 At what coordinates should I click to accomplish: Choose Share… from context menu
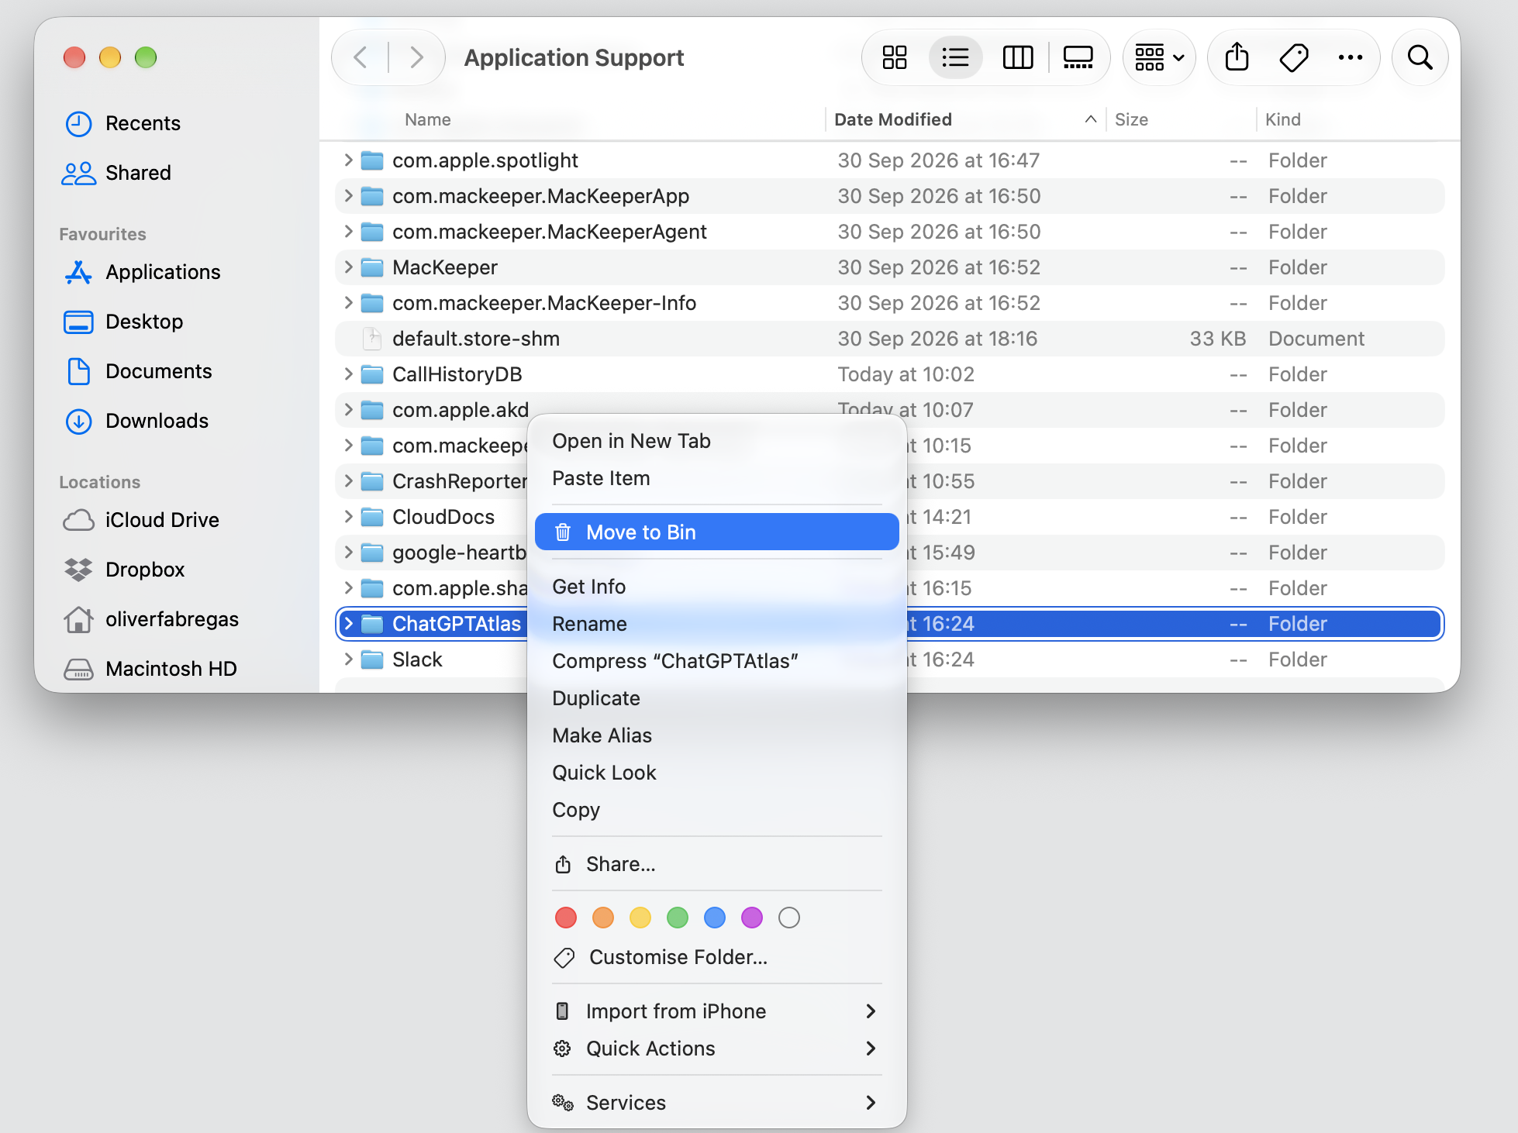pyautogui.click(x=716, y=864)
